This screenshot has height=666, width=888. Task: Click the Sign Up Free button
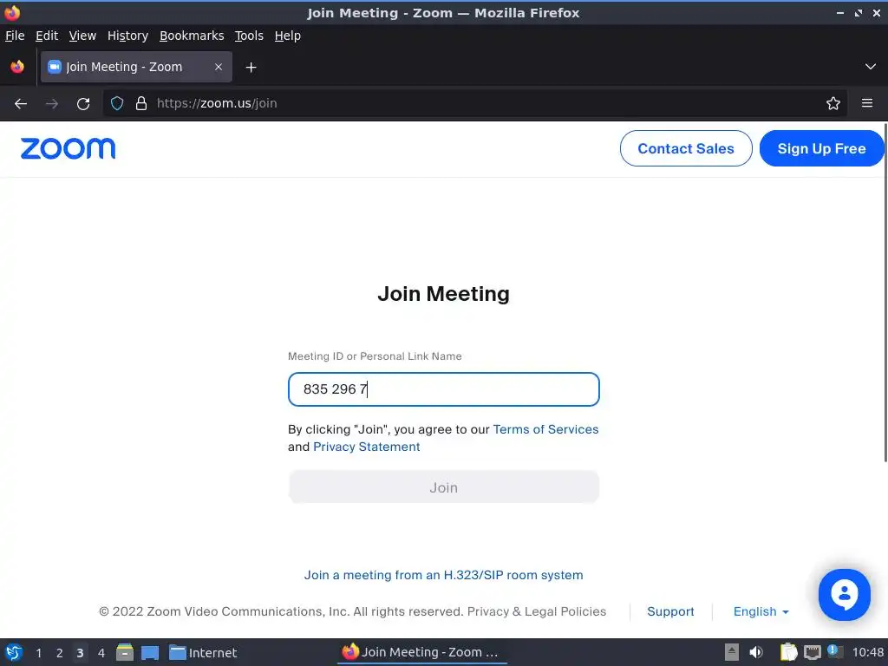coord(821,148)
